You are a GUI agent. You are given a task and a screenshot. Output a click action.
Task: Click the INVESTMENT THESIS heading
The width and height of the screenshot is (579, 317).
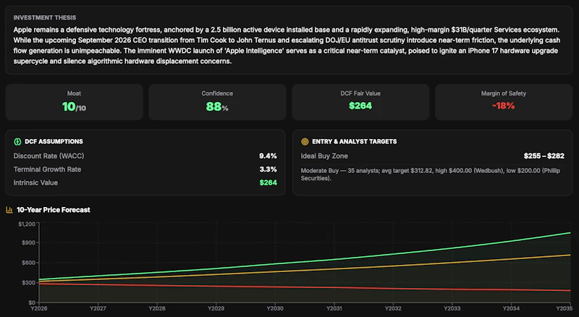coord(45,18)
